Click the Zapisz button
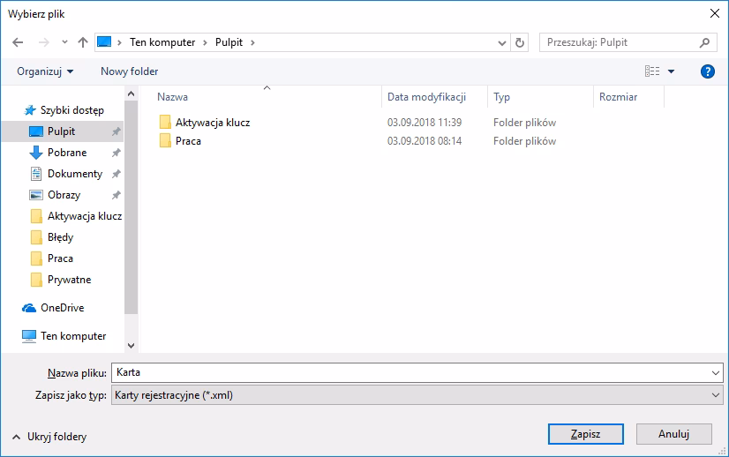 [585, 434]
